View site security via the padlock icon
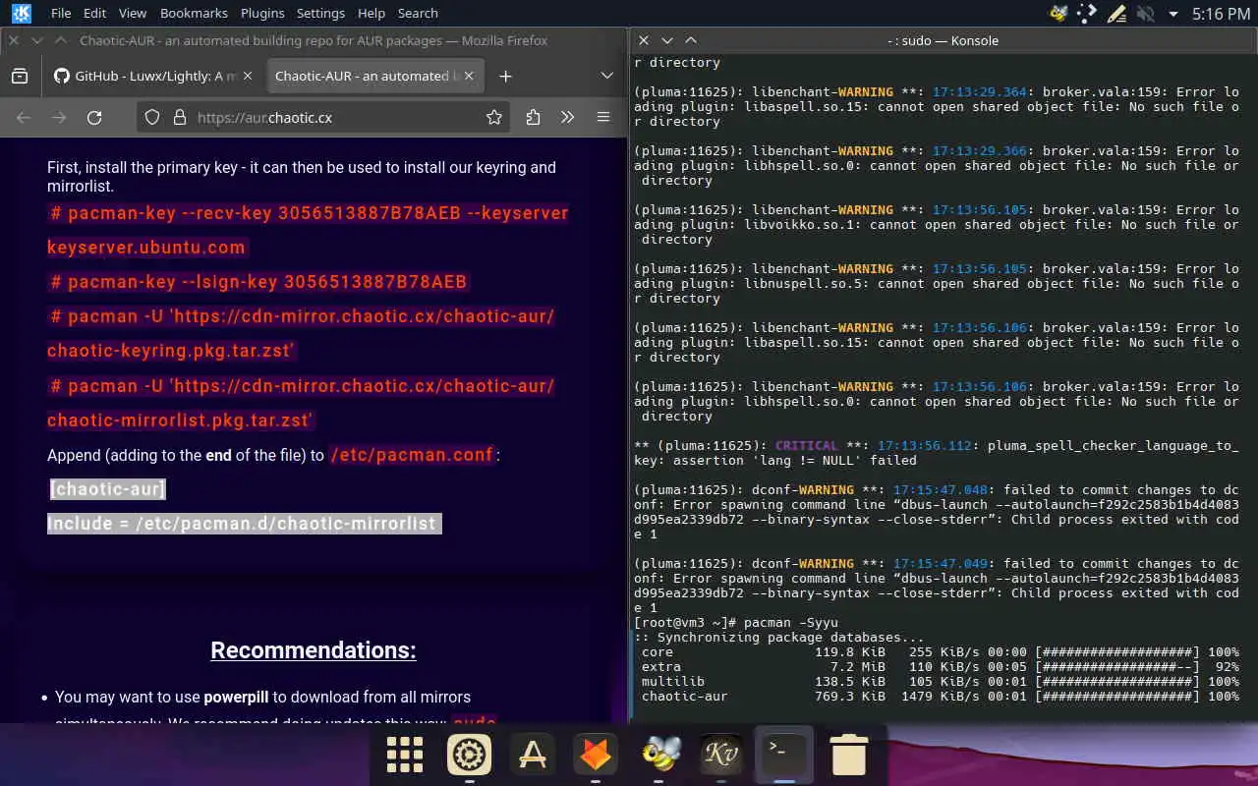 179,117
